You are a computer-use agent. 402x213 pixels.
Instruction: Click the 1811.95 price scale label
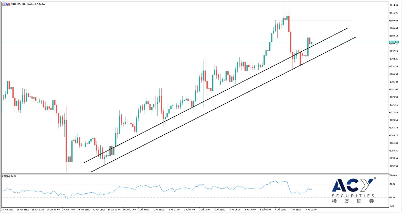tap(394, 13)
